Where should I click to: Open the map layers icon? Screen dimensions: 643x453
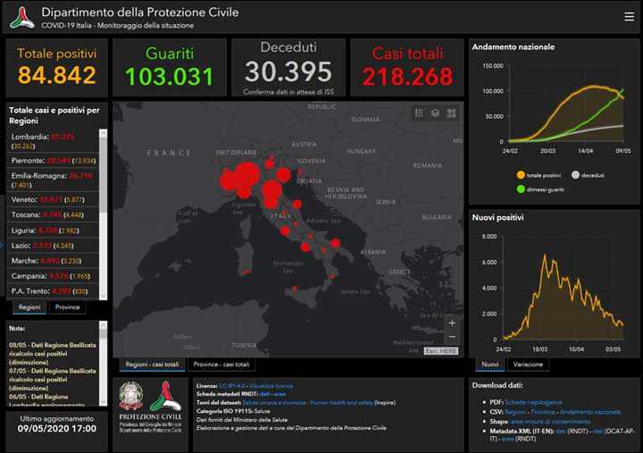435,113
